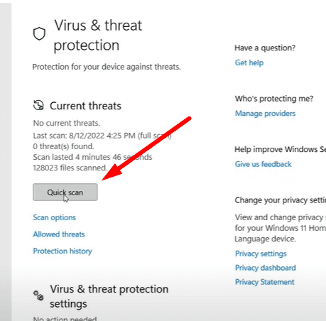Click the gears icon for protection settings

38,295
